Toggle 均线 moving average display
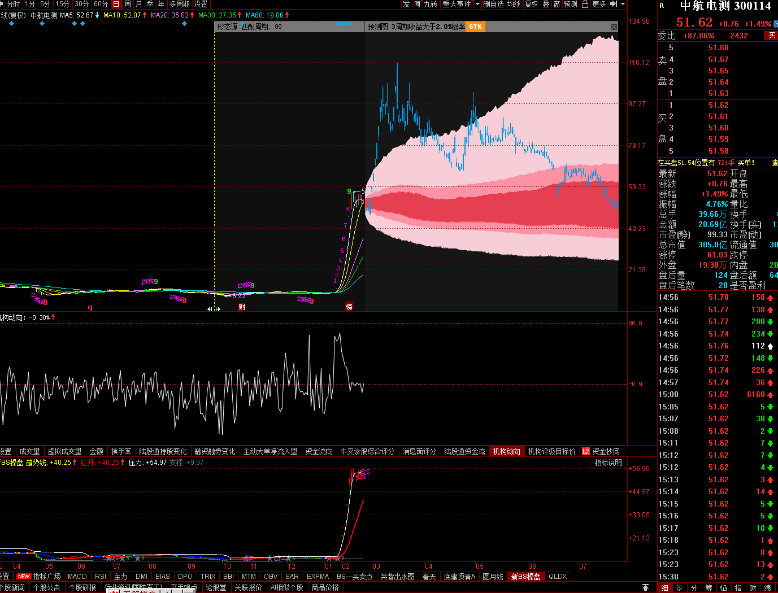Screen dimensions: 778x593 (x=514, y=4)
